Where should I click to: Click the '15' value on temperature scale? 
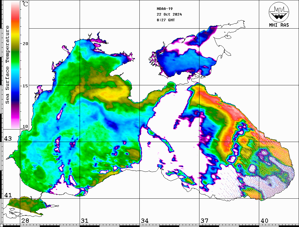25,86
